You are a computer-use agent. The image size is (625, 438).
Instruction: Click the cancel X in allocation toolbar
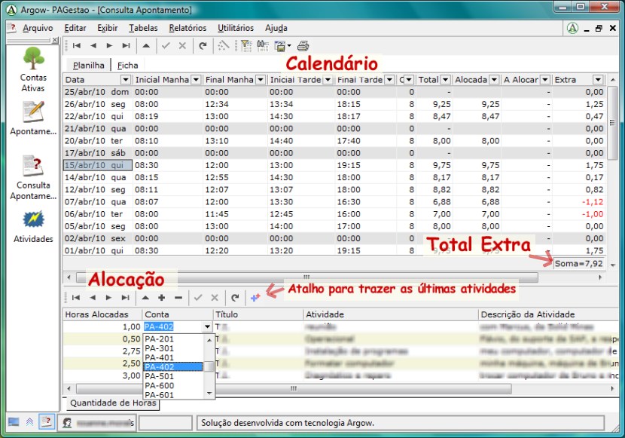[215, 298]
